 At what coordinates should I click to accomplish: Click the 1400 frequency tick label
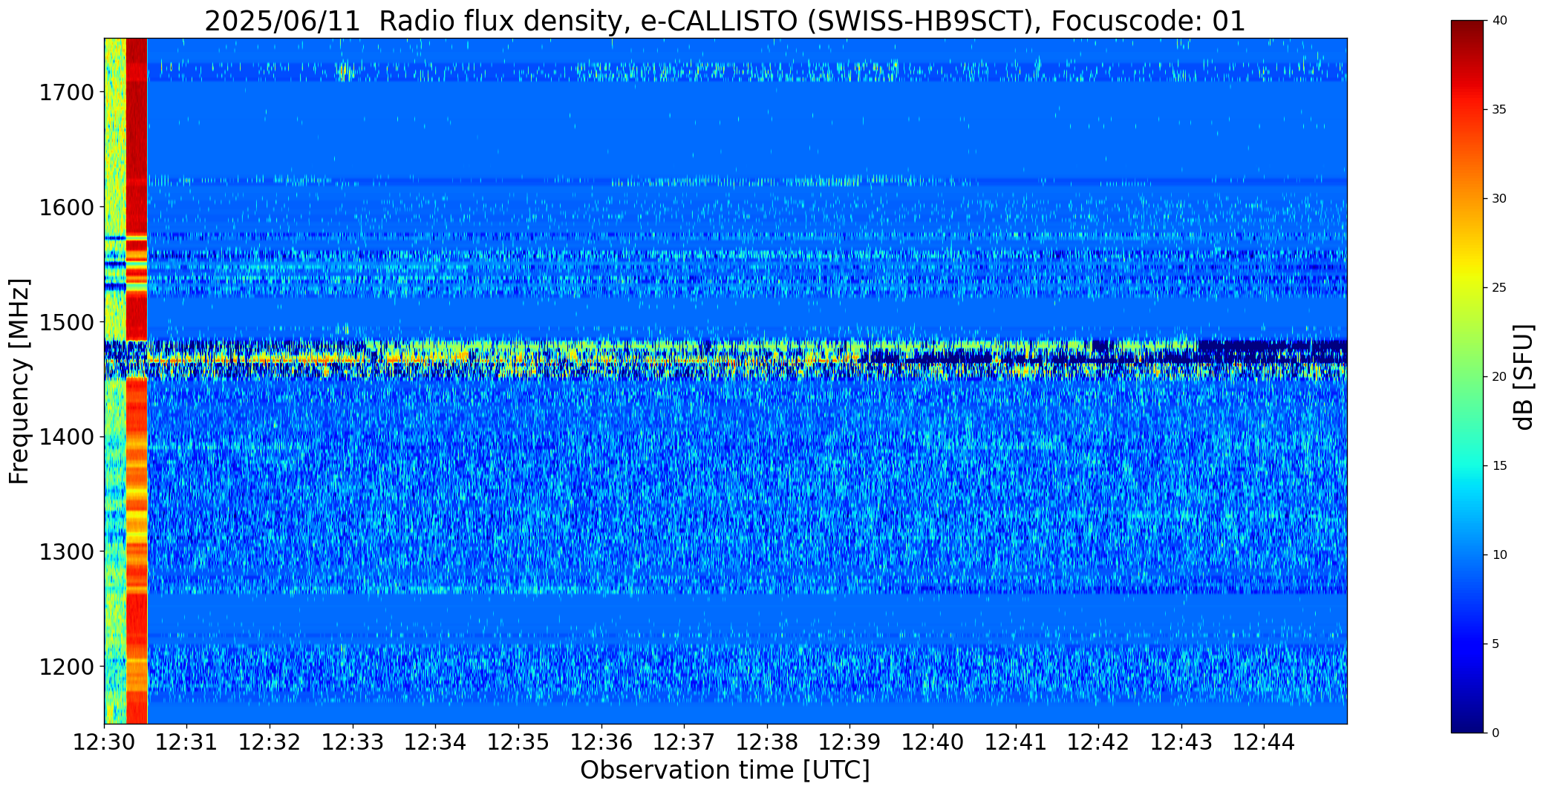(x=66, y=437)
